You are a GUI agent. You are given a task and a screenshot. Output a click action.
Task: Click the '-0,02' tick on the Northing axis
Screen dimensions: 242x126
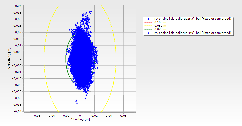coord(18,85)
